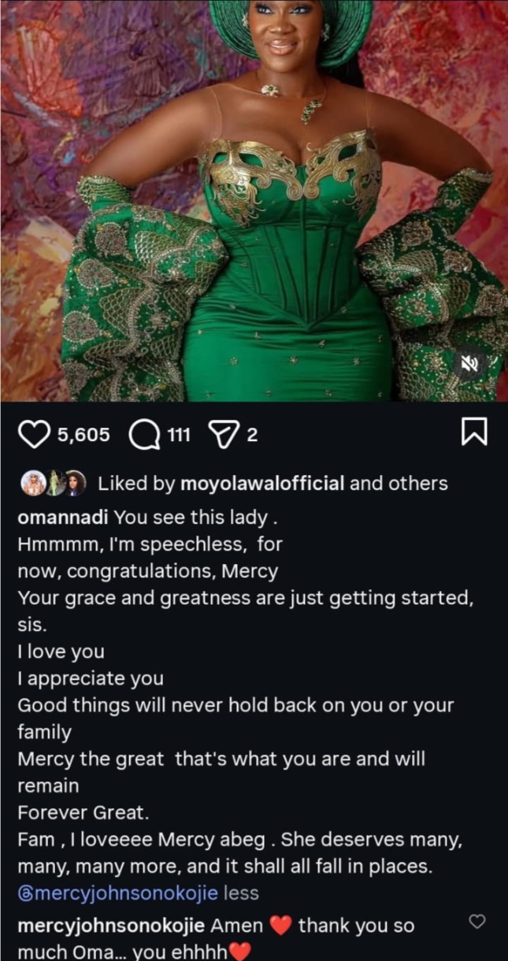Tap the middle liker avatar thumbnail
Image resolution: width=508 pixels, height=961 pixels.
click(x=54, y=484)
